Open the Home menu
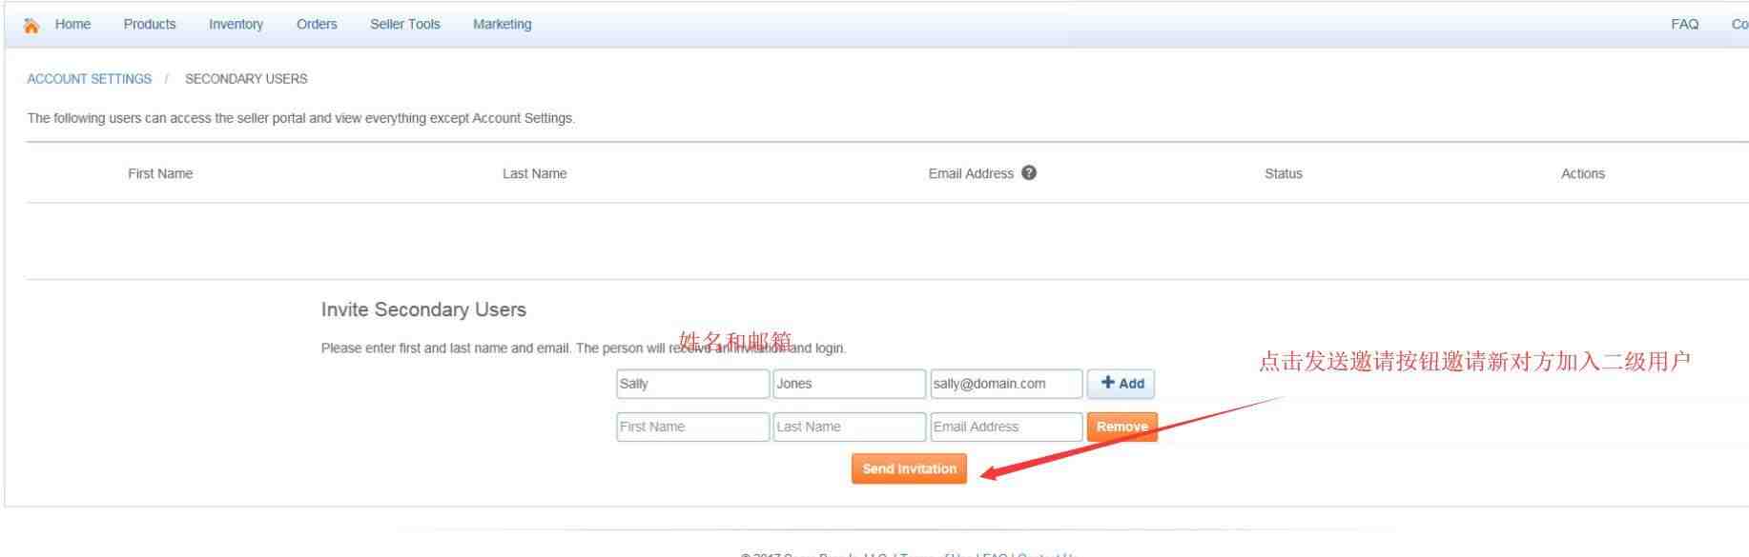The width and height of the screenshot is (1749, 557). tap(73, 25)
